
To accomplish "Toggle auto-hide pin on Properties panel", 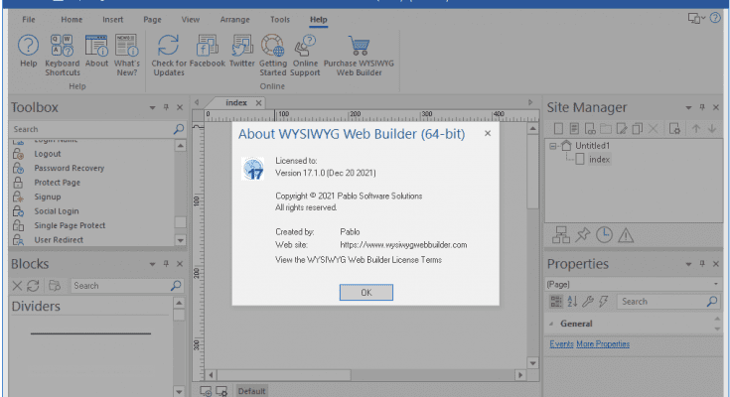I will coord(702,264).
